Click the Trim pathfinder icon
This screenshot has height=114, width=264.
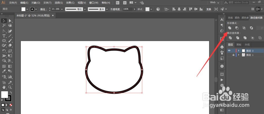(238, 38)
